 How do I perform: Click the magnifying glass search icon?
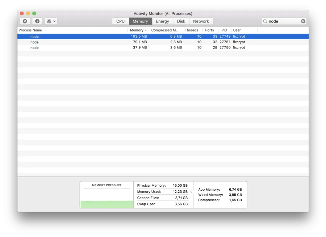(265, 21)
